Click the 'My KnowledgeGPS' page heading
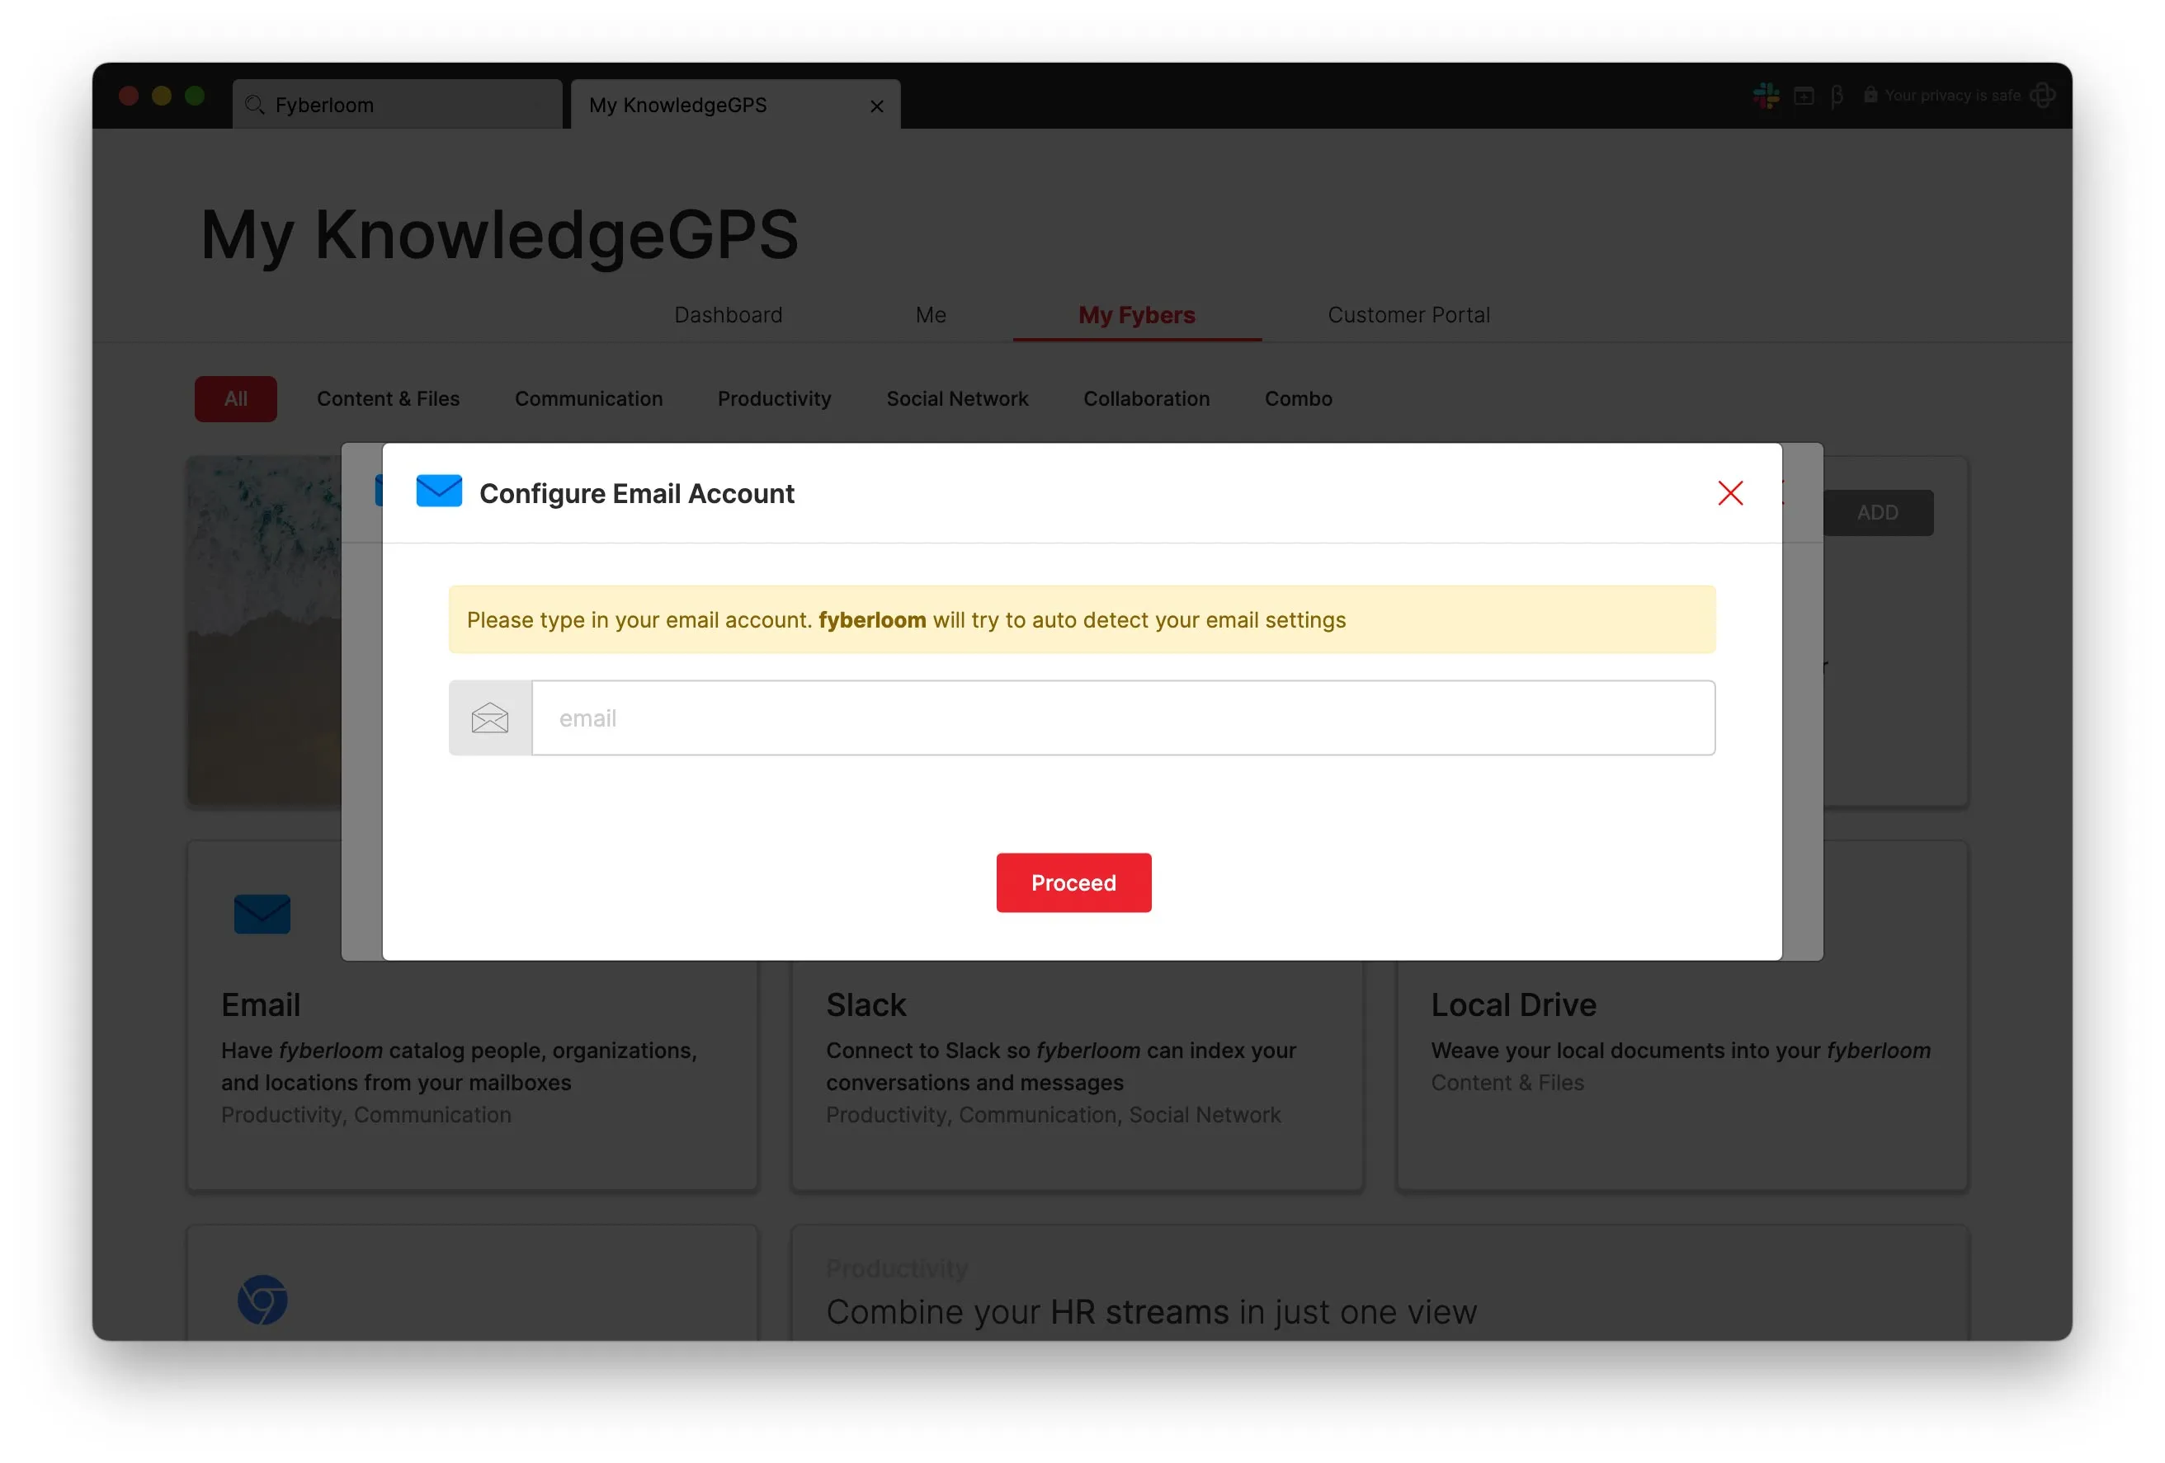 (x=499, y=235)
